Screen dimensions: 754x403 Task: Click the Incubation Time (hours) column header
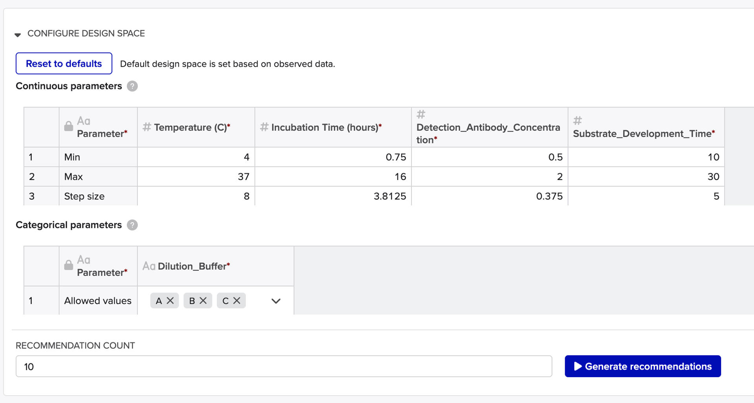click(326, 128)
